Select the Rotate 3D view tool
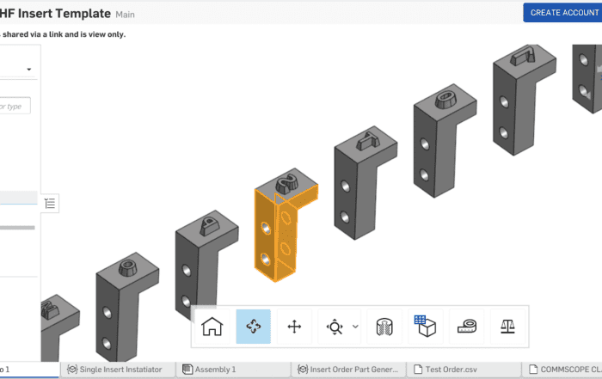Image resolution: width=602 pixels, height=379 pixels. point(254,327)
